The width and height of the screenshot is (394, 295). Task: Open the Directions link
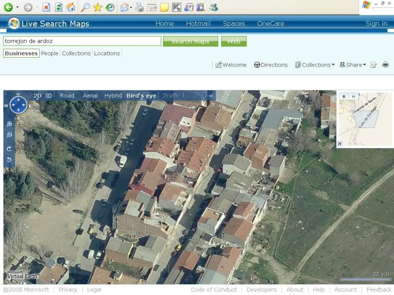pyautogui.click(x=271, y=65)
